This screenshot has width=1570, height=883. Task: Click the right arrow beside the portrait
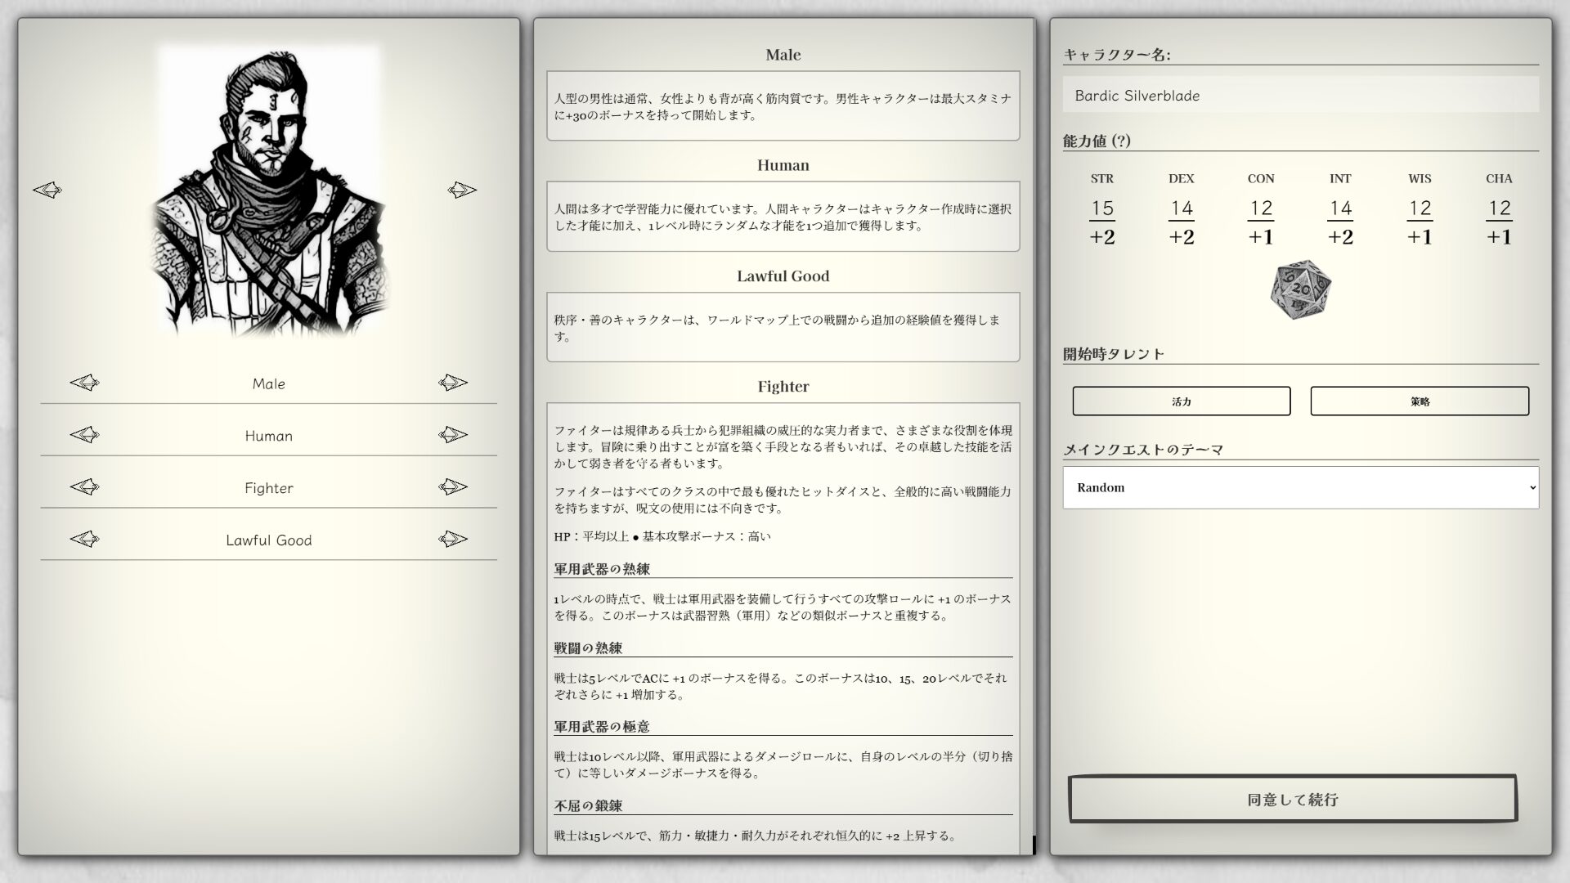pos(462,190)
